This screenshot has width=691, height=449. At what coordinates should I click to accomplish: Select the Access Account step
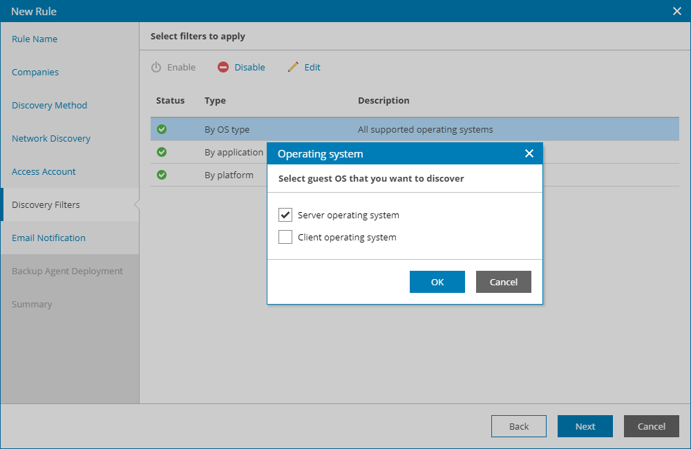(44, 171)
